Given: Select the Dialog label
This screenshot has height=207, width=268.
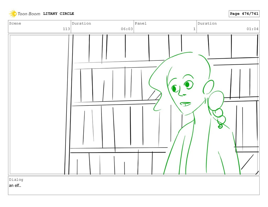Looking at the screenshot, I should pyautogui.click(x=16, y=180).
